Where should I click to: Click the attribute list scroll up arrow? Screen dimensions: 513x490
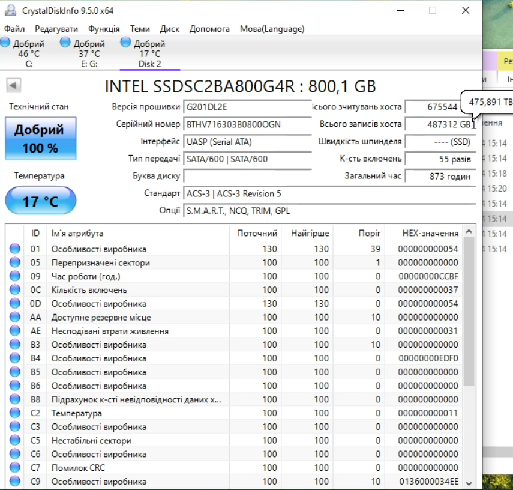[x=469, y=232]
